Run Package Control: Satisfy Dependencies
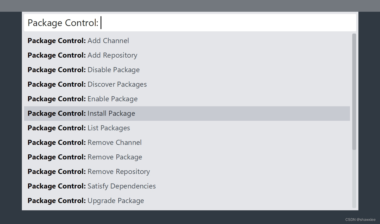The height and width of the screenshot is (224, 380). point(187,186)
